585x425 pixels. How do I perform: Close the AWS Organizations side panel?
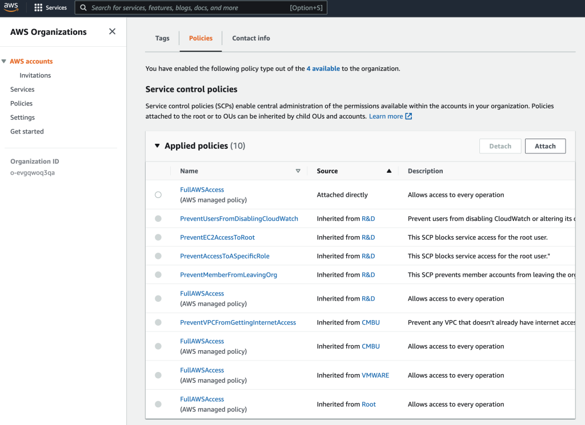pos(112,32)
